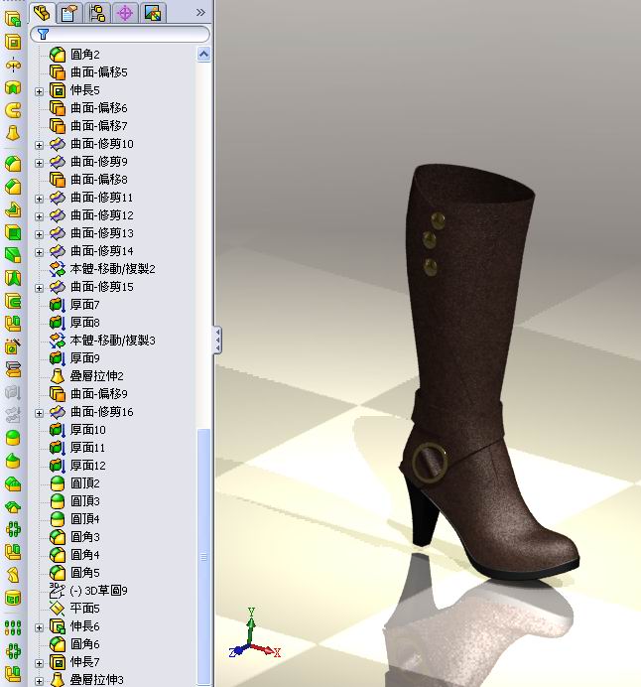Select 厚面9 in the feature tree
This screenshot has width=641, height=687.
pos(85,358)
